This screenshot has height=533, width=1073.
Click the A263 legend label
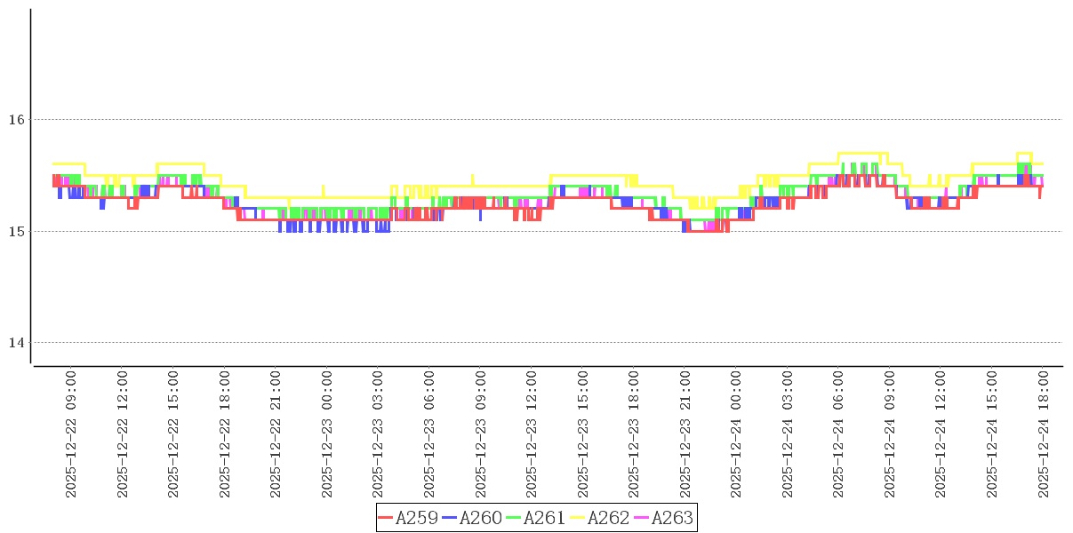(x=672, y=518)
